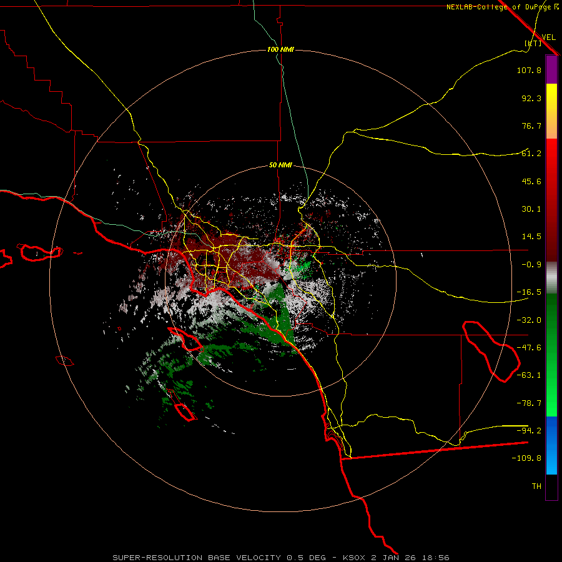Click the blue segment of the color bar
Viewport: 562px width, 562px height.
(x=551, y=445)
